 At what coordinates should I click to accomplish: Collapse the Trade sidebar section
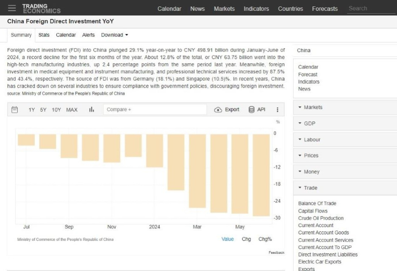pyautogui.click(x=345, y=188)
